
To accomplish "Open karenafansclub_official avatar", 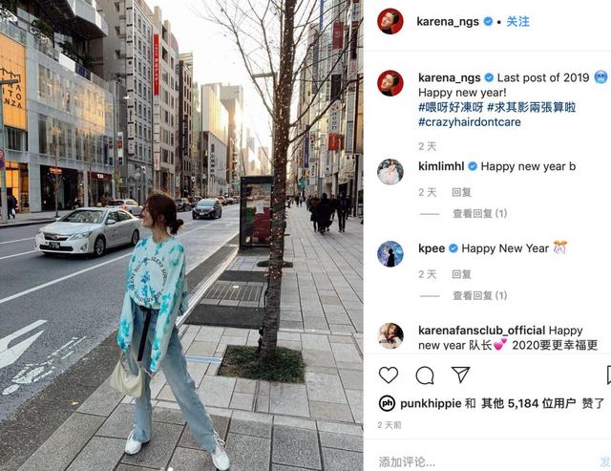I will coord(390,335).
